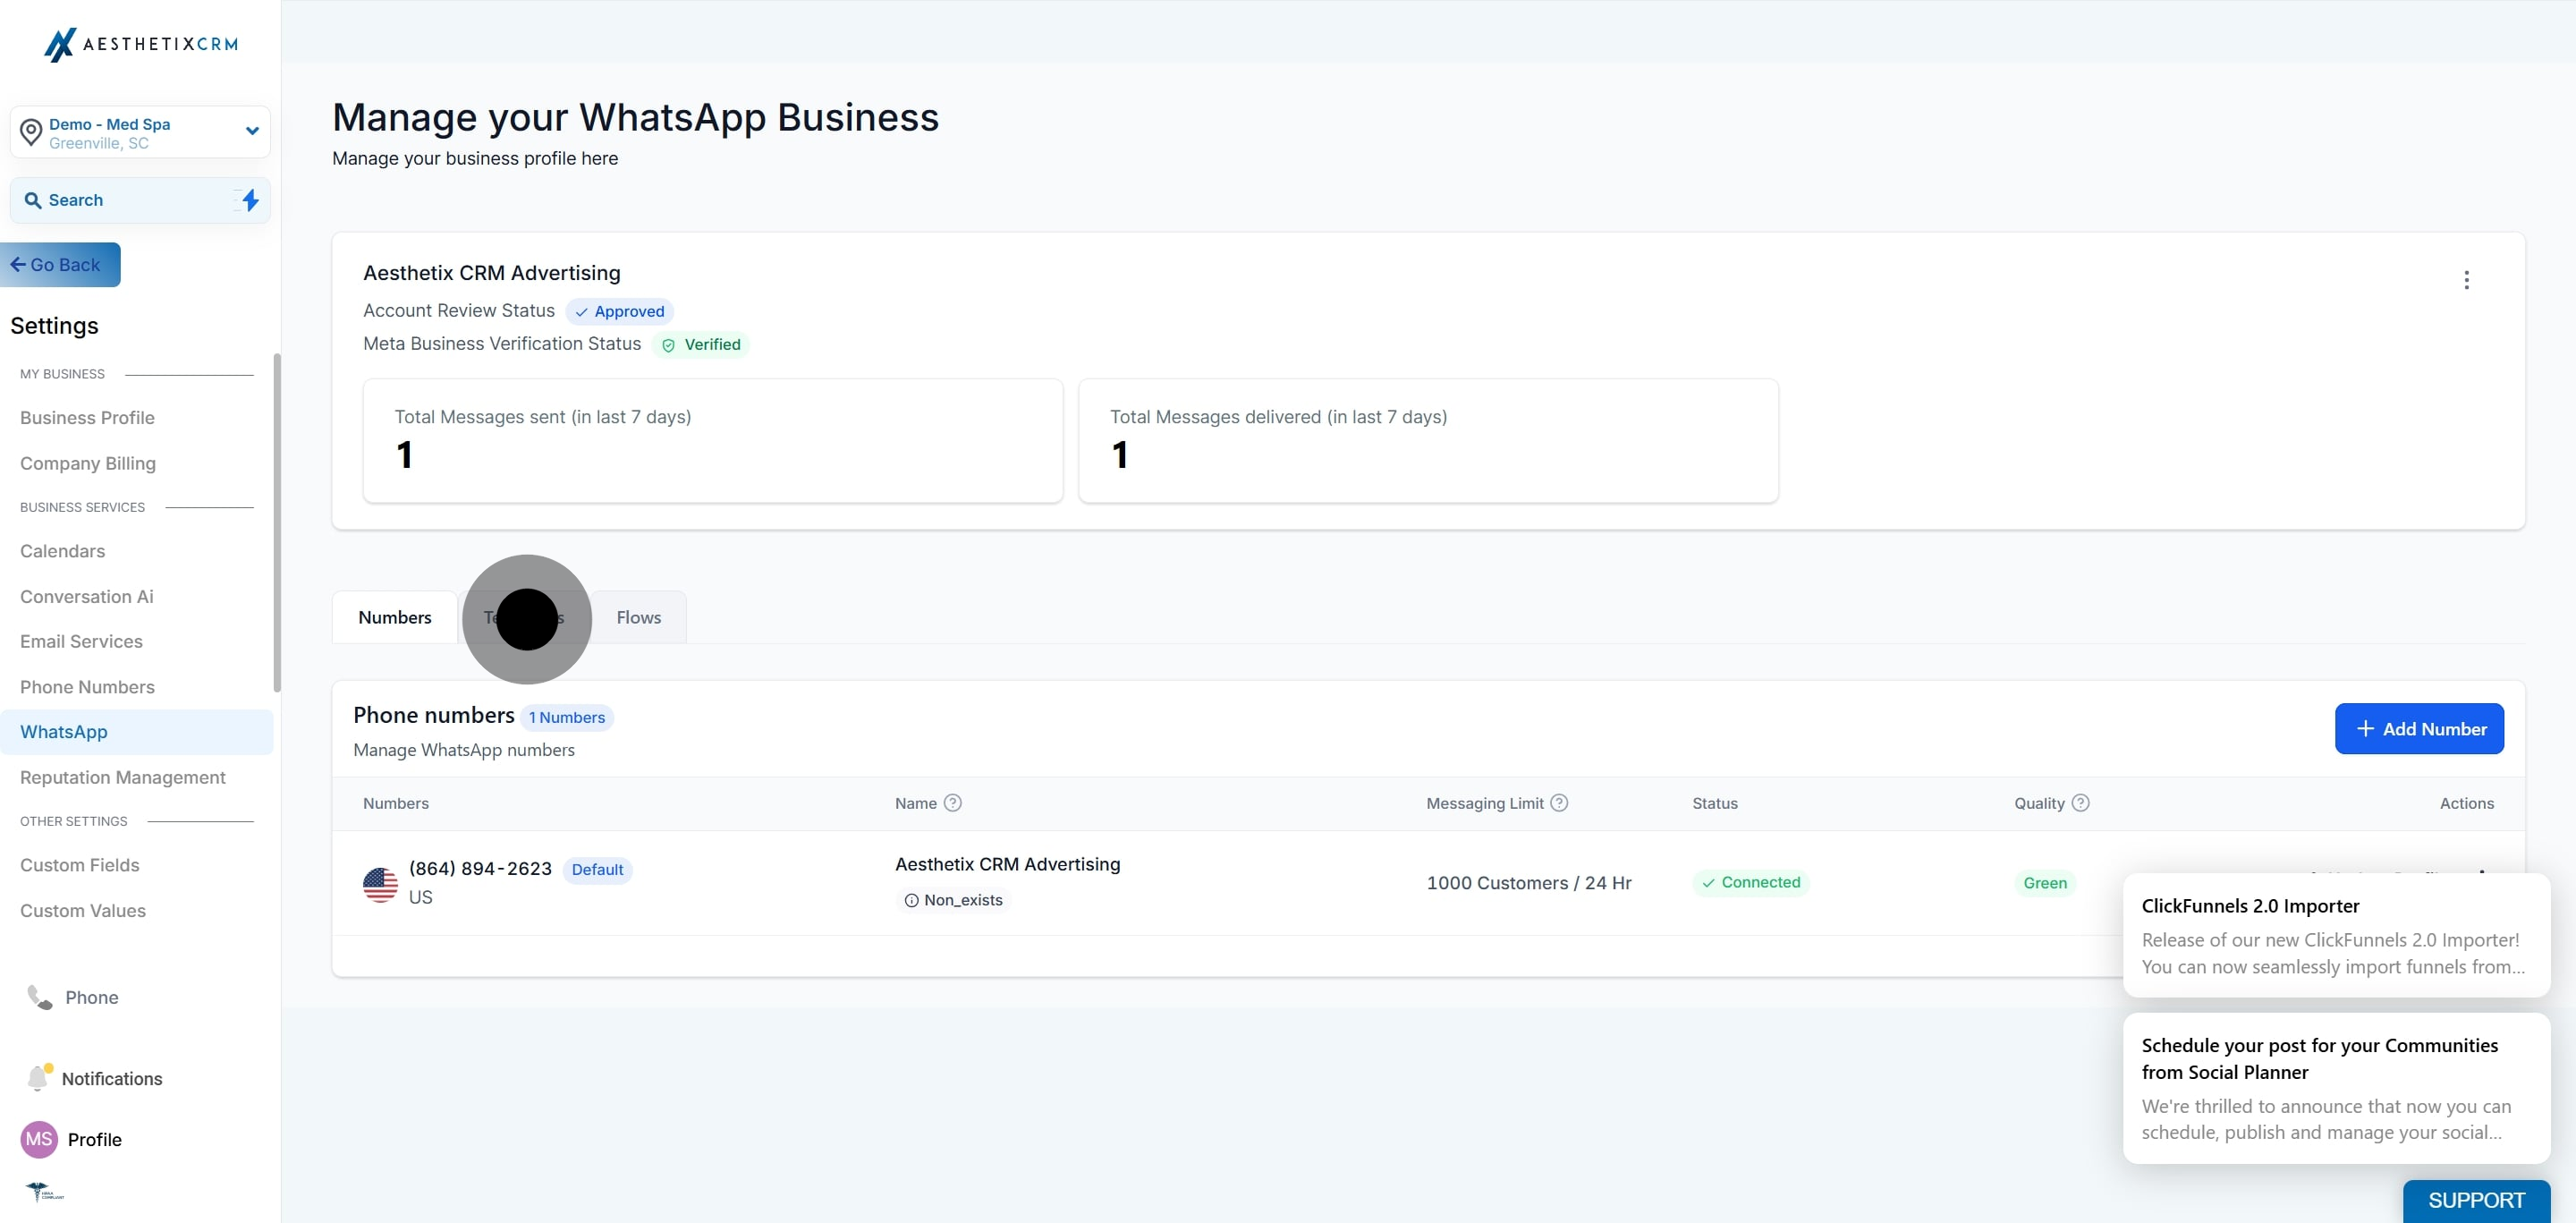This screenshot has width=2576, height=1223.
Task: Expand the Demo - Med Spa location dropdown
Action: pos(252,131)
